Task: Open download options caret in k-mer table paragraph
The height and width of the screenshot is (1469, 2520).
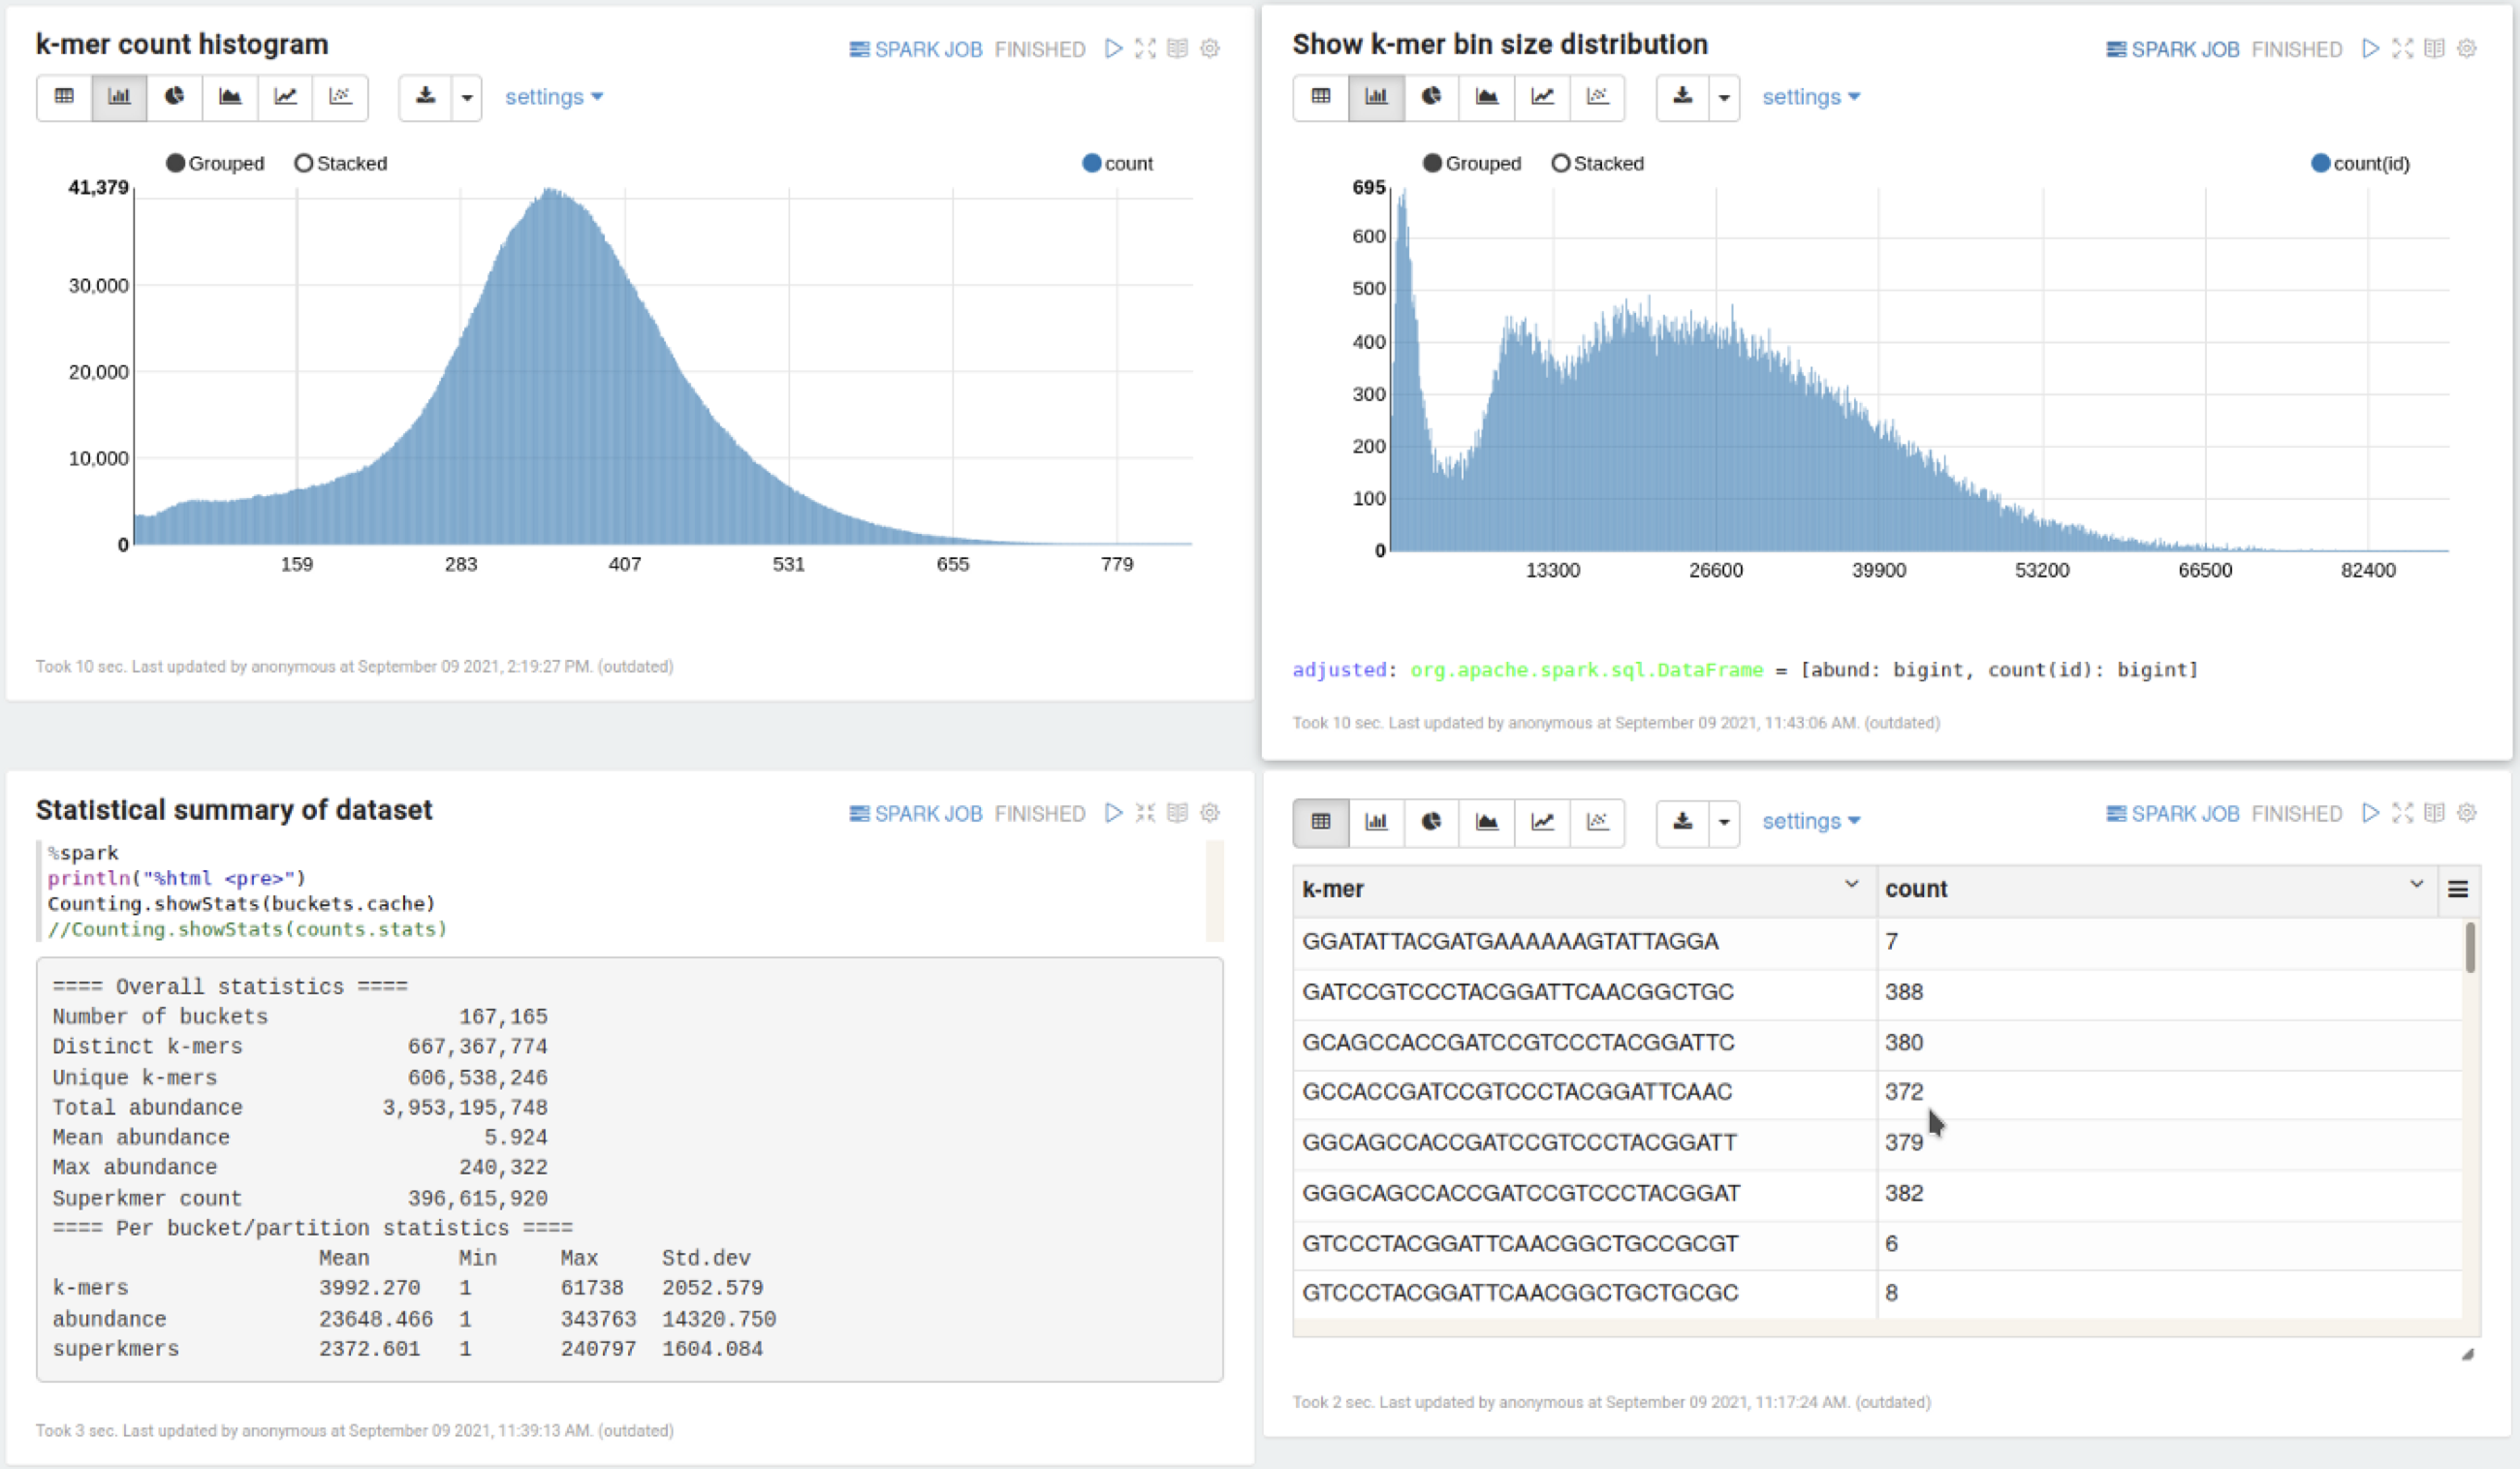Action: [1724, 822]
